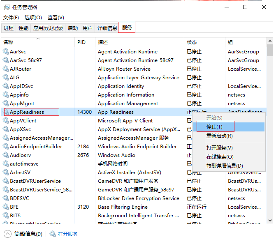This screenshot has height=244, width=276.
Task: Select 重新启动(R) from the context menu
Action: [219, 136]
